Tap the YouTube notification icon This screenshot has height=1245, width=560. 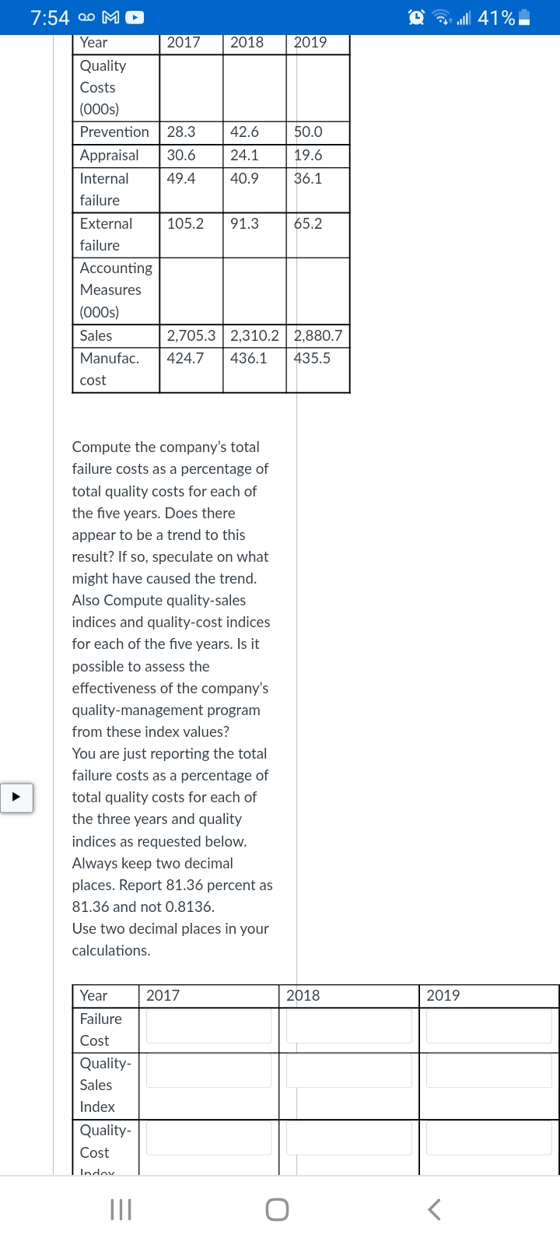click(x=134, y=17)
